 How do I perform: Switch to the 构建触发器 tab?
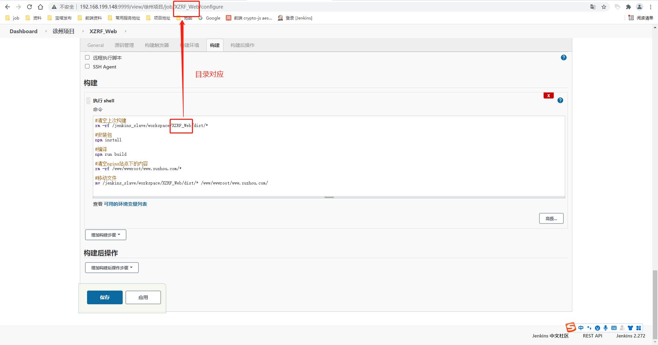click(157, 45)
